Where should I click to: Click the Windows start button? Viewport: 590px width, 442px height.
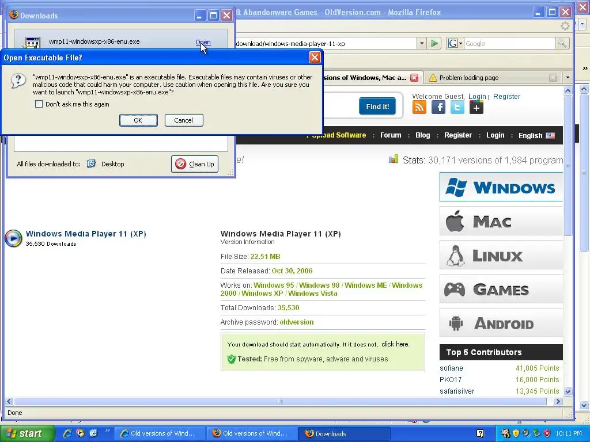point(27,434)
